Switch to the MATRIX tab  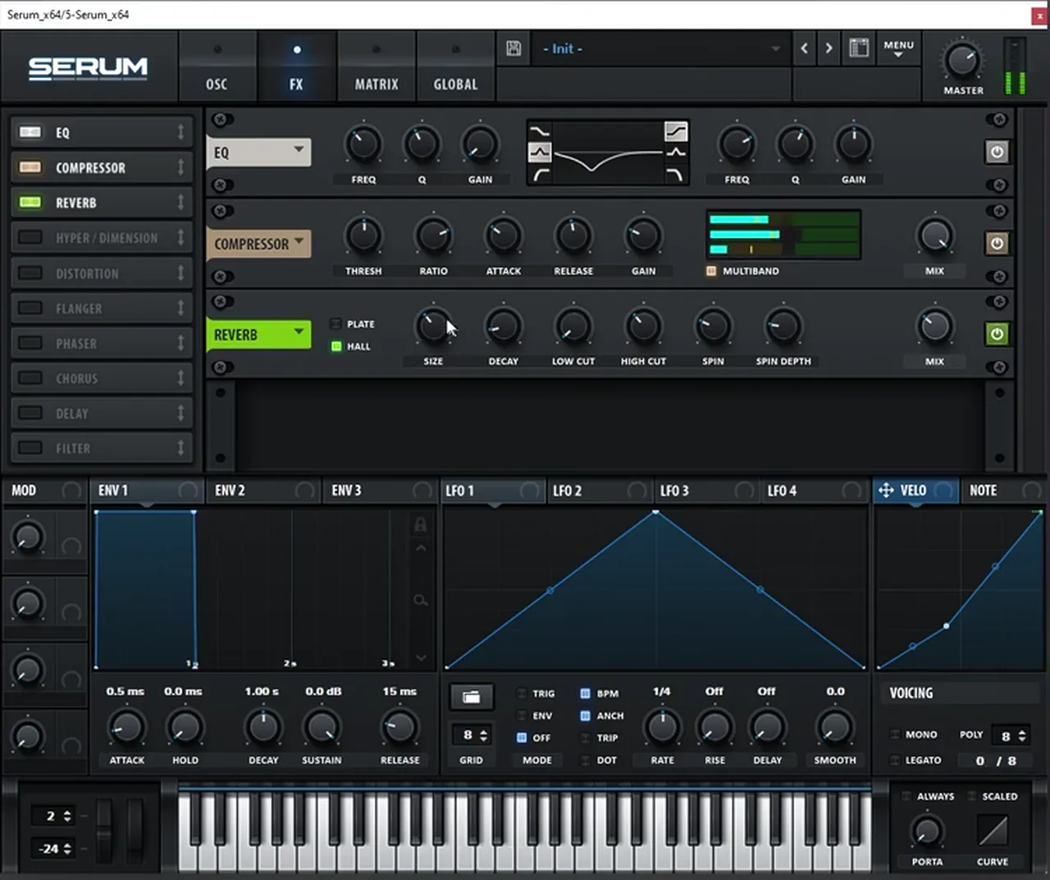(x=377, y=67)
